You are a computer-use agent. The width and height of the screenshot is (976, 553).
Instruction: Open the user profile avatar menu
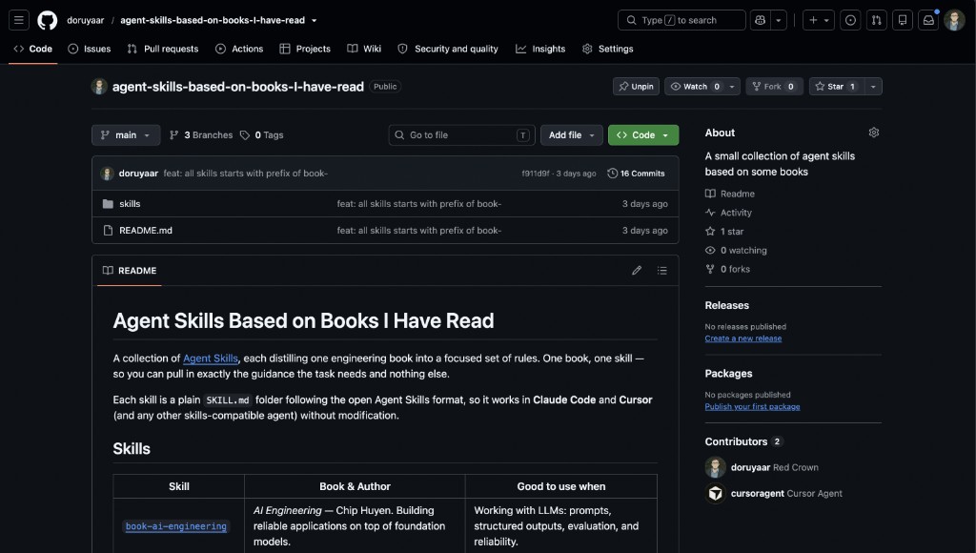pyautogui.click(x=954, y=20)
